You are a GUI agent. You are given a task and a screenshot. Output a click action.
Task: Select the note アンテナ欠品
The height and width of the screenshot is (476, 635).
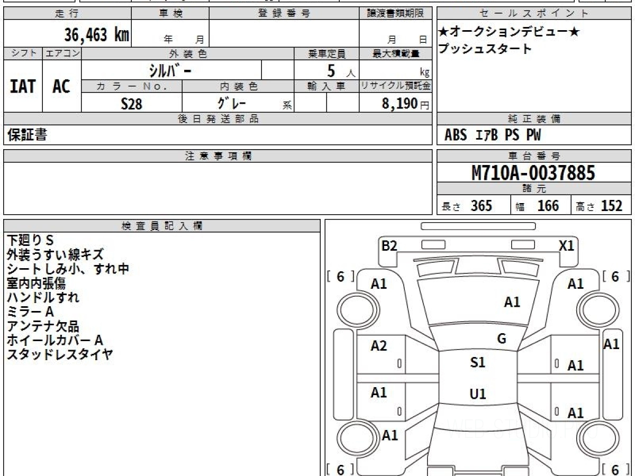(43, 326)
